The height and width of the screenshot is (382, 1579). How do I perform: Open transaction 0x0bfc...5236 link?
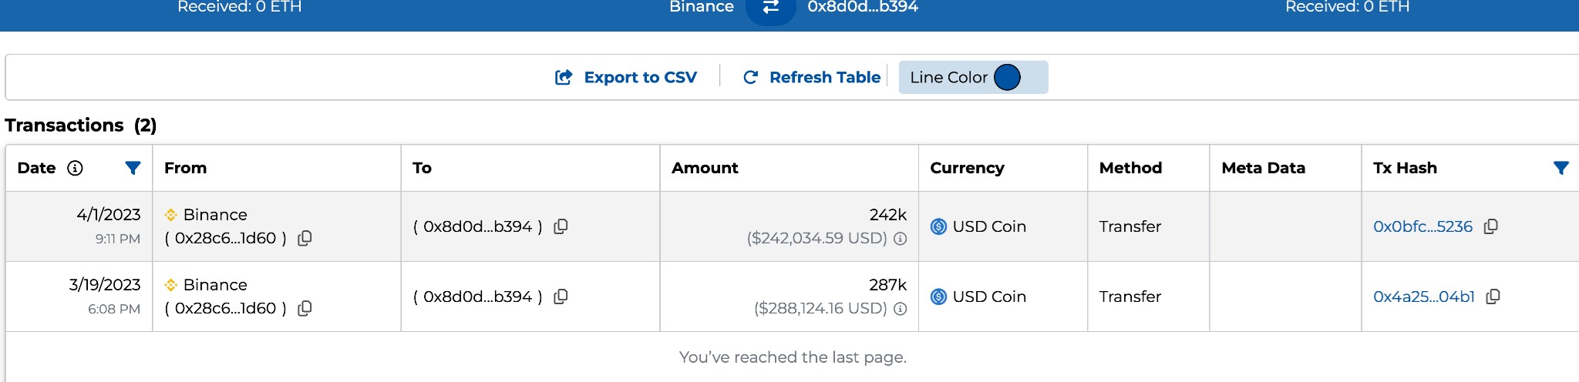coord(1422,226)
